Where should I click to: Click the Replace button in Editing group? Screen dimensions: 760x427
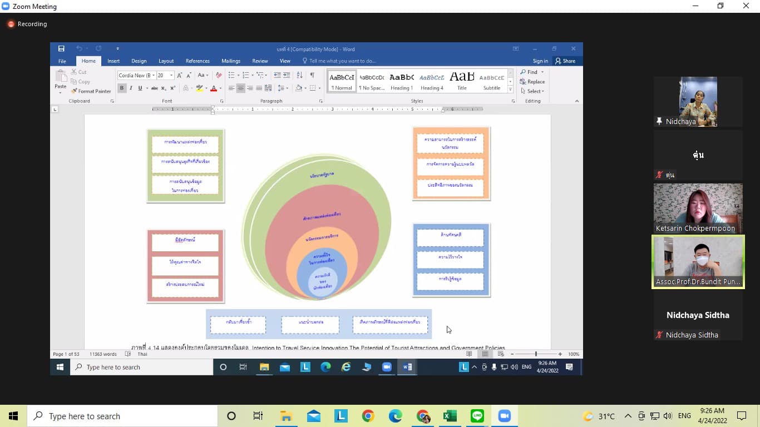pos(532,82)
